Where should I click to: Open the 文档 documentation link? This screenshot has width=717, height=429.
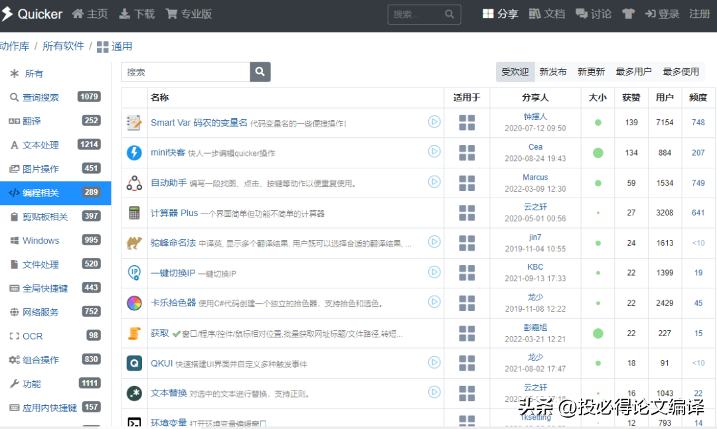click(x=547, y=14)
